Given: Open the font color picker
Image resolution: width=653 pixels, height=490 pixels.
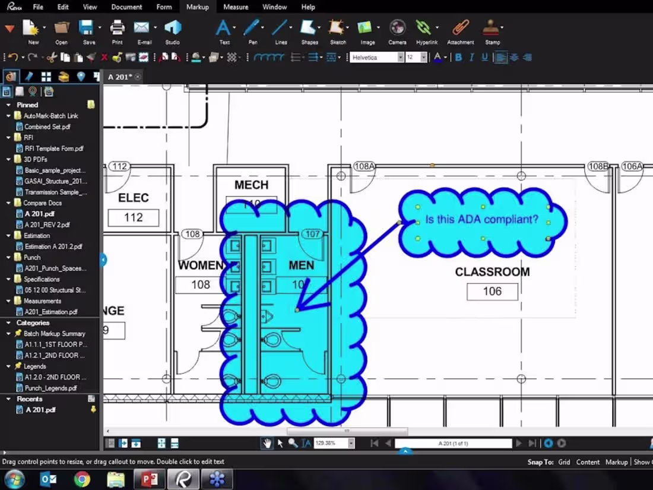Looking at the screenshot, I should (x=439, y=57).
